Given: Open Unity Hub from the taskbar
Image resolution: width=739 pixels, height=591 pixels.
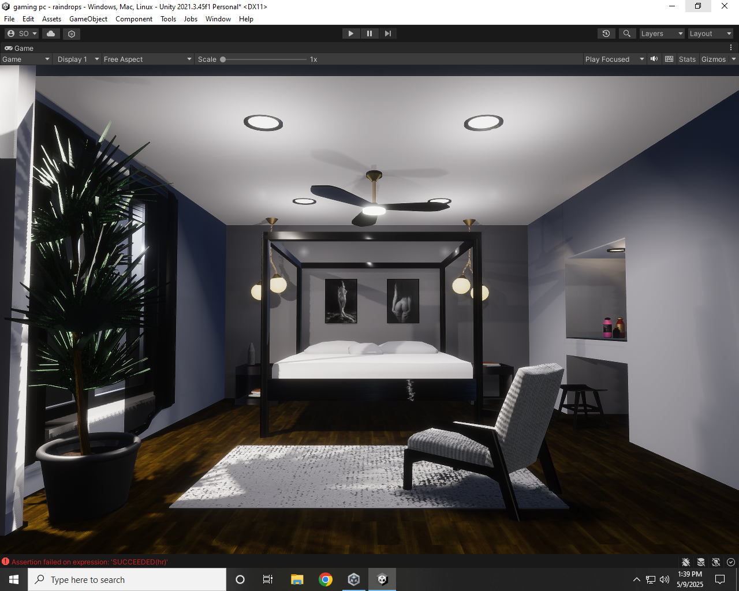Looking at the screenshot, I should pos(354,579).
